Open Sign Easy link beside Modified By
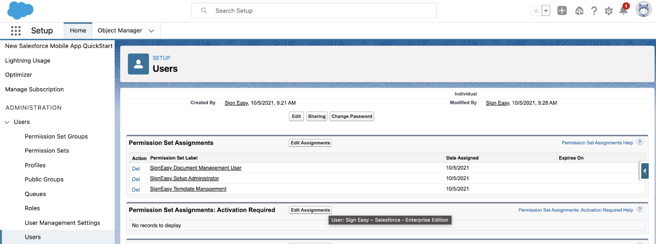The width and height of the screenshot is (656, 244). click(x=497, y=103)
